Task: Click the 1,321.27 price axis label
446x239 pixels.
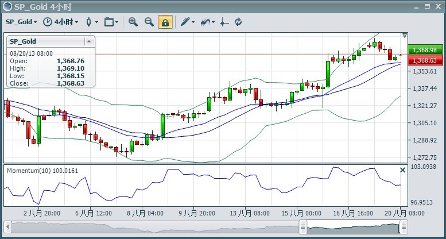Action: [425, 106]
